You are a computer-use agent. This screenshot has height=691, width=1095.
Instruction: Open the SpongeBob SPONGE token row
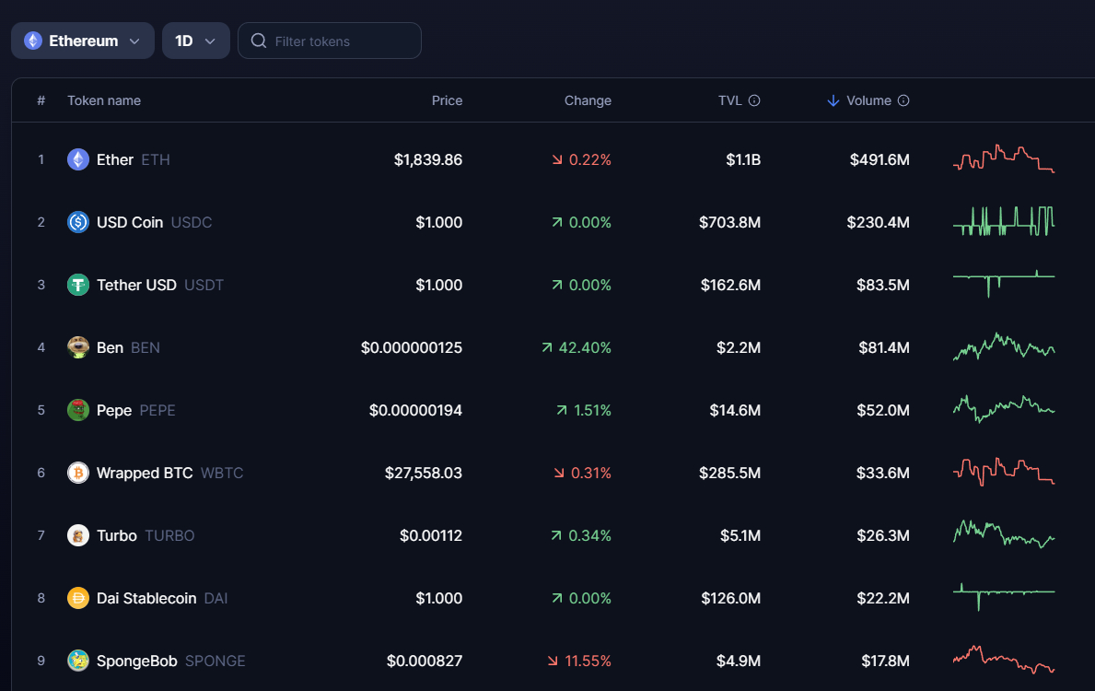click(x=553, y=661)
